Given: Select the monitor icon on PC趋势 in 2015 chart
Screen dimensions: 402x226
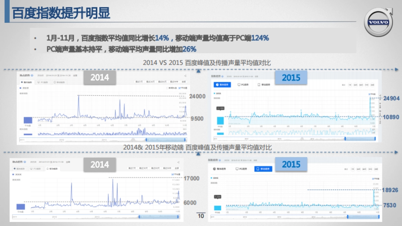Looking at the screenshot, I should (x=239, y=85).
